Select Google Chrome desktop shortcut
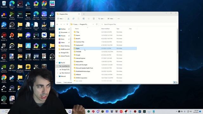The height and width of the screenshot is (114, 203). click(4, 79)
